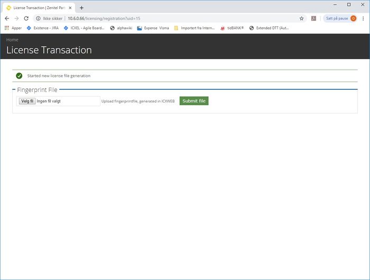This screenshot has height=280, width=370.
Task: Reload the page with refresh icon
Action: click(x=26, y=18)
